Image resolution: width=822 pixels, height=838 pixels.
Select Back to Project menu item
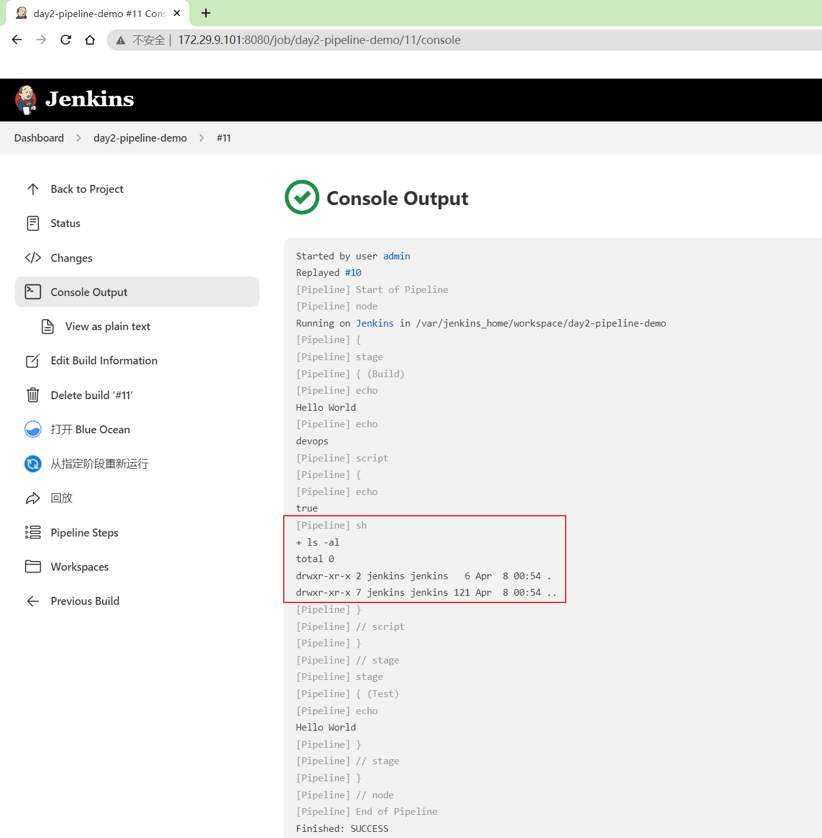pos(137,189)
